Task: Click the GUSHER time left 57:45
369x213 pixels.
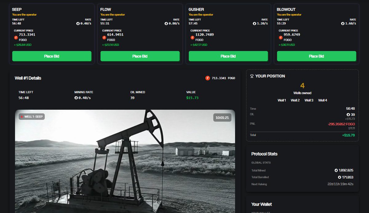Action: [193, 23]
